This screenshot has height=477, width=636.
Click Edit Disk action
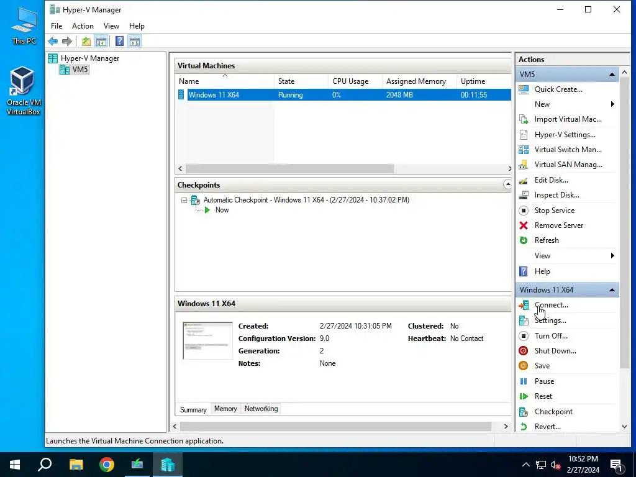(552, 180)
